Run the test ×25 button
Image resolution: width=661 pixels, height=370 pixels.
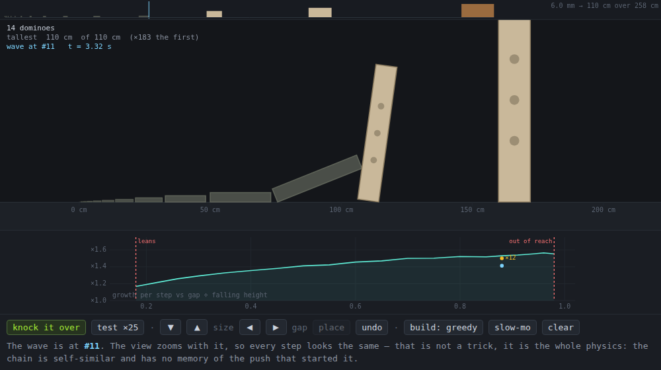click(118, 328)
